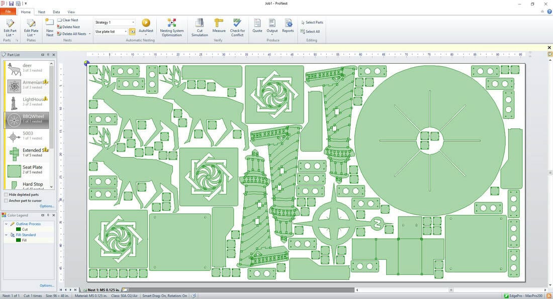Screen dimensions: 553x299
Task: Select the Measure tool
Action: (x=219, y=26)
